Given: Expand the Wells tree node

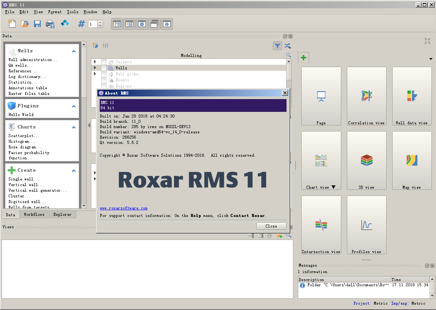Looking at the screenshot, I should (95, 68).
